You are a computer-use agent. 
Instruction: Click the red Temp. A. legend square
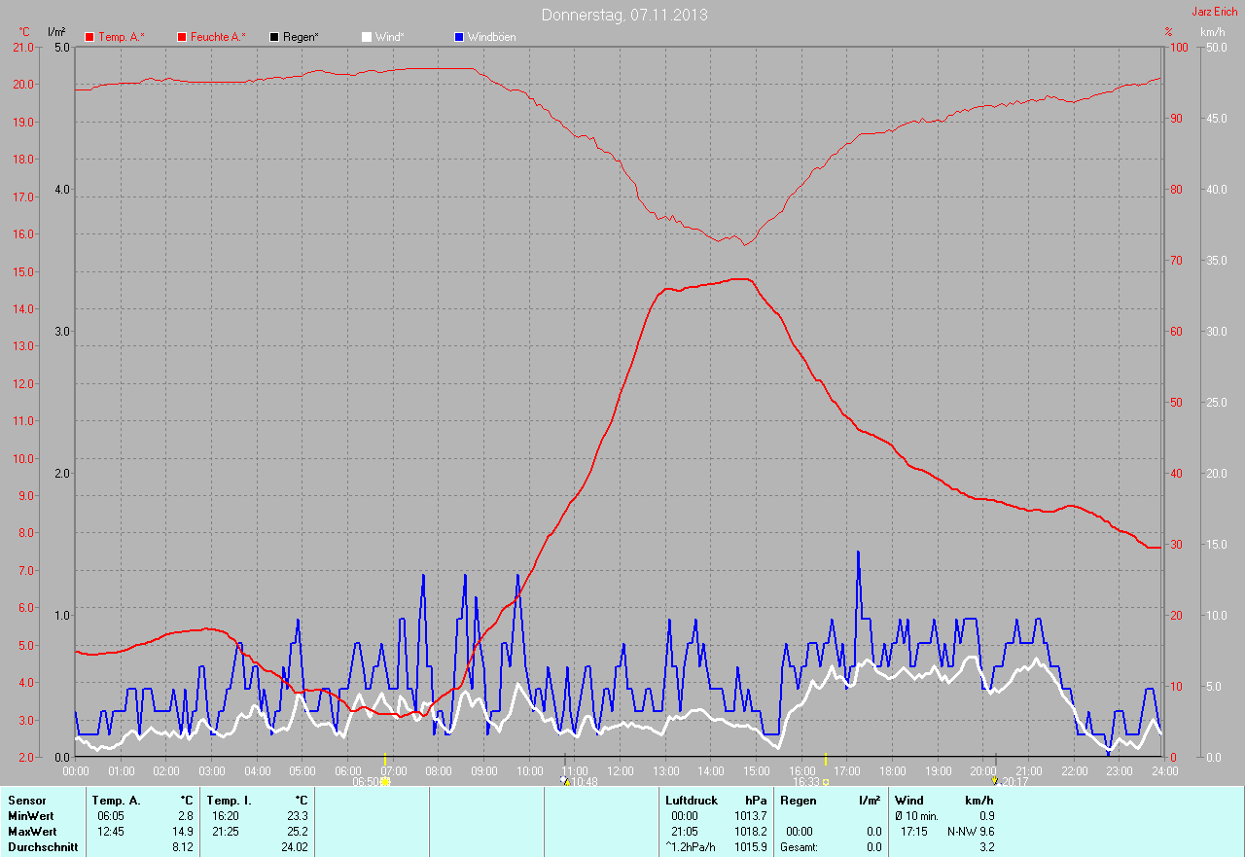90,37
